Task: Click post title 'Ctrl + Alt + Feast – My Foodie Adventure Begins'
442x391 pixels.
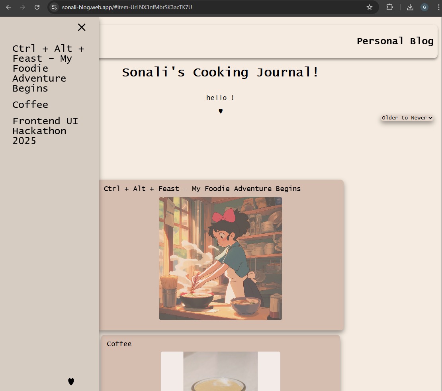Action: [x=202, y=189]
